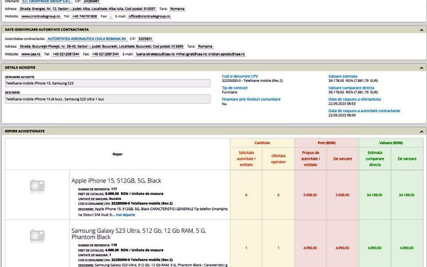Open the S.C. CRONTRADE GROUP S.R.L. link

47,1
